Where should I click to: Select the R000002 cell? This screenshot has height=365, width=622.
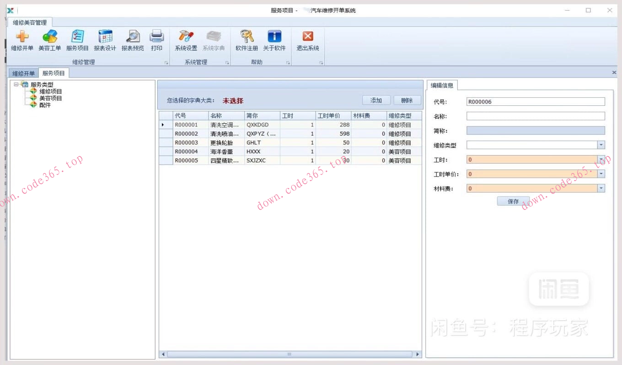[191, 134]
